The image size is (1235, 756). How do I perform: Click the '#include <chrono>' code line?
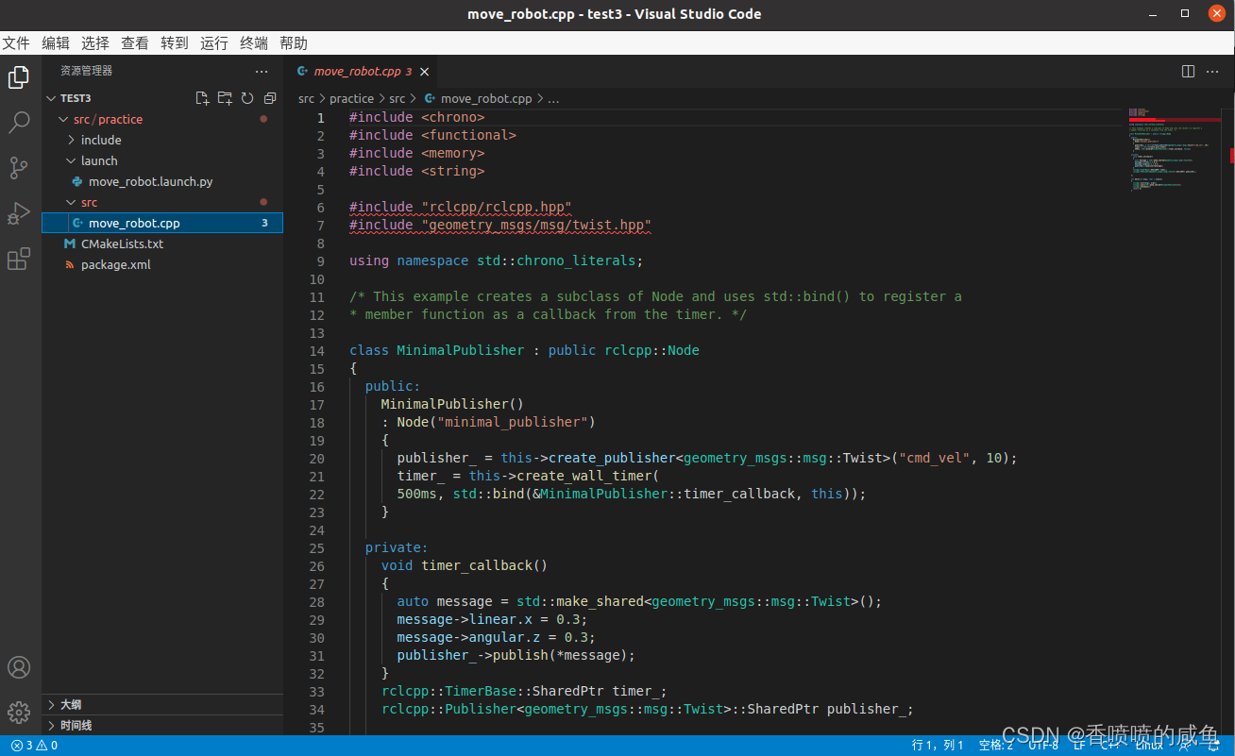tap(416, 117)
